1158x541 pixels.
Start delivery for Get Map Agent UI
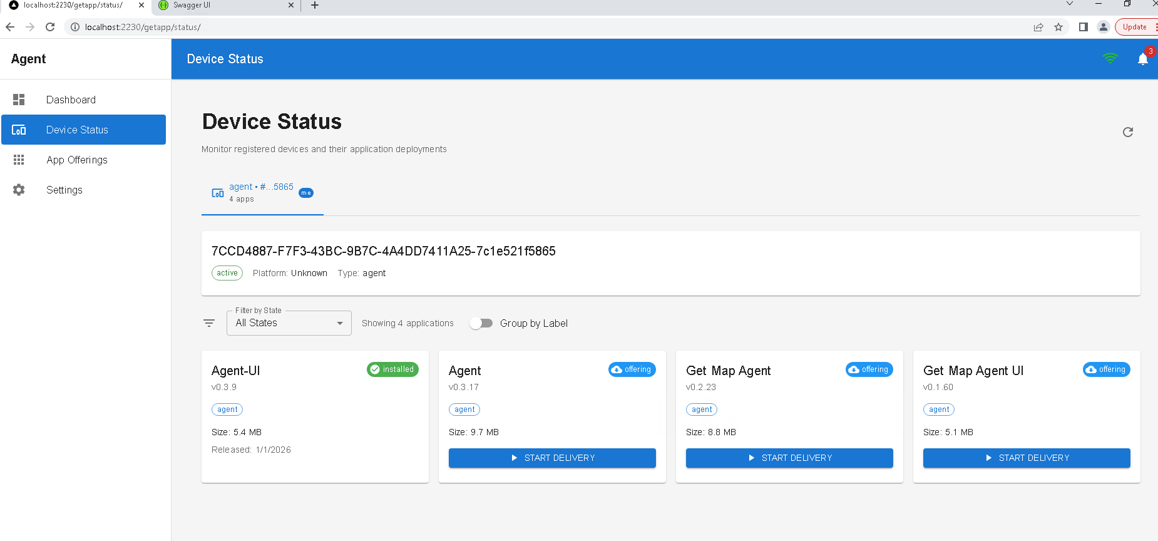click(x=1026, y=458)
